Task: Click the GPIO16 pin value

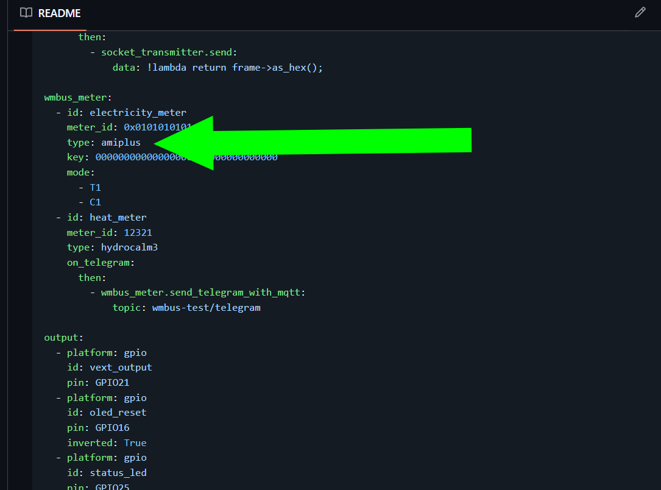Action: [112, 428]
